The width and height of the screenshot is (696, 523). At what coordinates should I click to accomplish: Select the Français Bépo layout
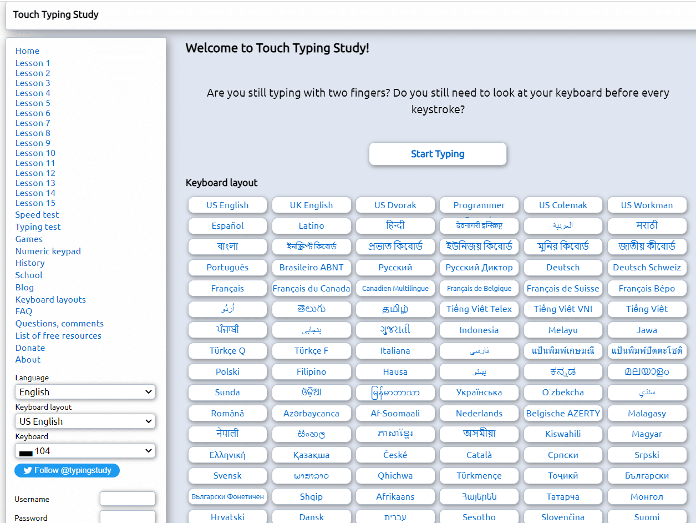[647, 288]
